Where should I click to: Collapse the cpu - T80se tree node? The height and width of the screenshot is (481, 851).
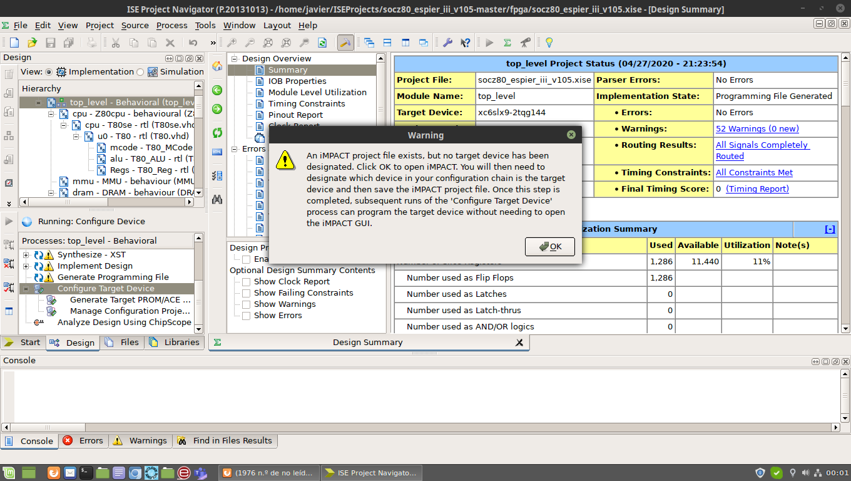click(x=64, y=125)
